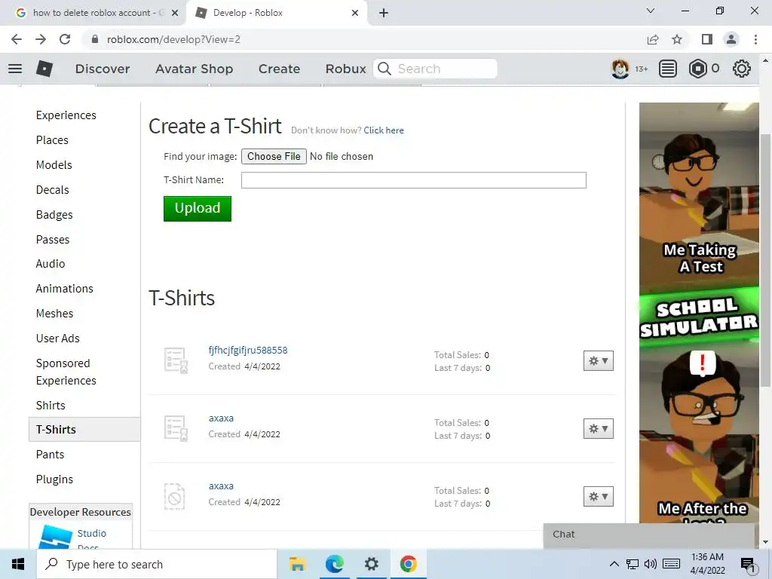This screenshot has height=579, width=772.
Task: Select Pants in the sidebar
Action: pyautogui.click(x=51, y=455)
